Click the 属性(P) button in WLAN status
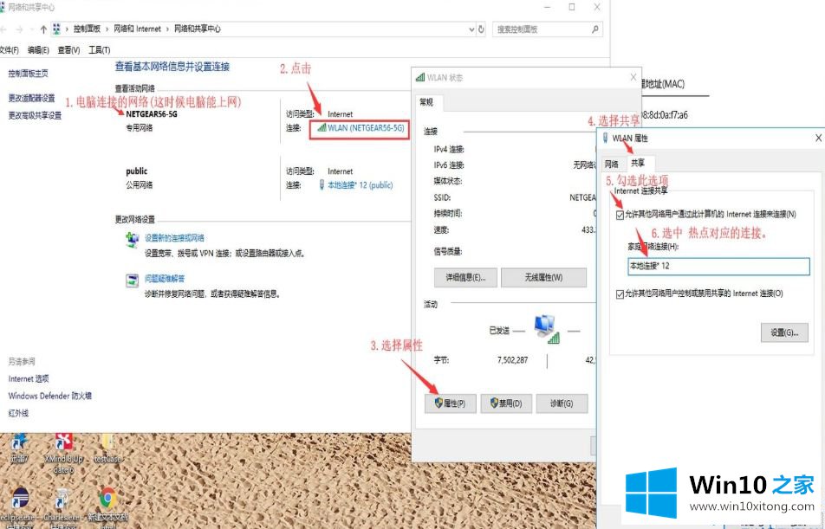Viewport: 825px width, 529px height. (451, 403)
